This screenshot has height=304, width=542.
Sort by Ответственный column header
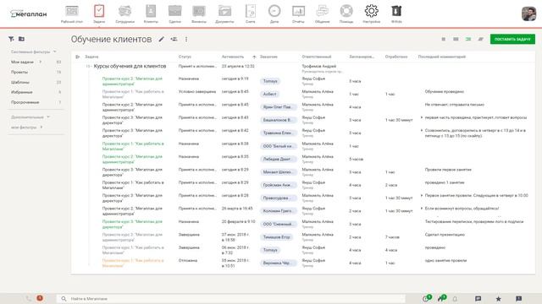[x=316, y=57]
